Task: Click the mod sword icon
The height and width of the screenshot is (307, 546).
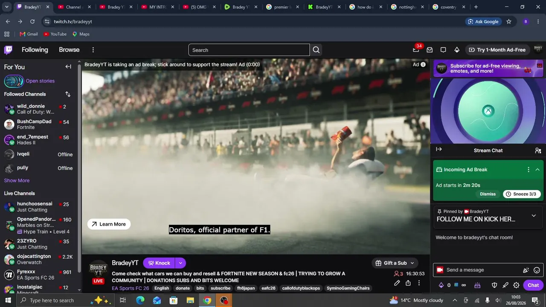Action: coord(505,285)
